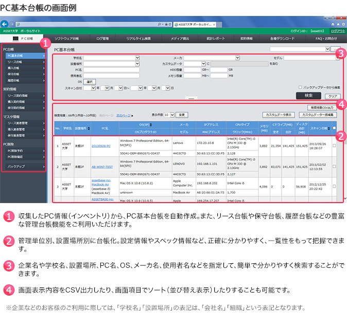Check the row checkbox for 20130926-PC
This screenshot has width=347, height=327.
[334, 146]
